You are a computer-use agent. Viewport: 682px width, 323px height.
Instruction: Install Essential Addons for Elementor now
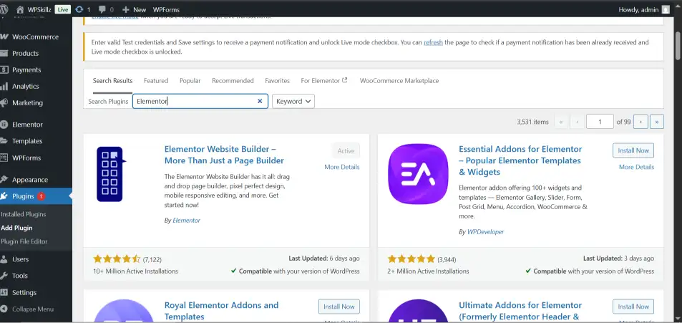pos(633,150)
